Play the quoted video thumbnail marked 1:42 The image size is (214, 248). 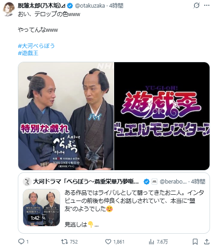pyautogui.click(x=41, y=207)
